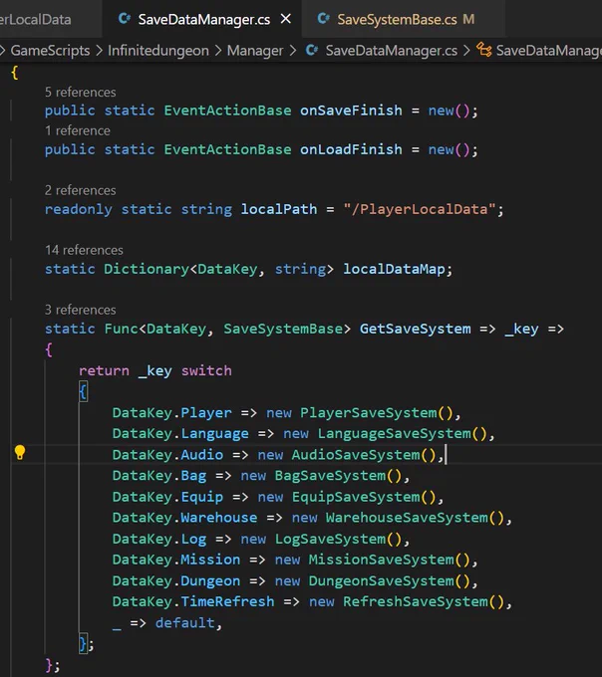The height and width of the screenshot is (677, 602).
Task: Click AudioSaveSystem in the switch expression
Action: point(356,455)
